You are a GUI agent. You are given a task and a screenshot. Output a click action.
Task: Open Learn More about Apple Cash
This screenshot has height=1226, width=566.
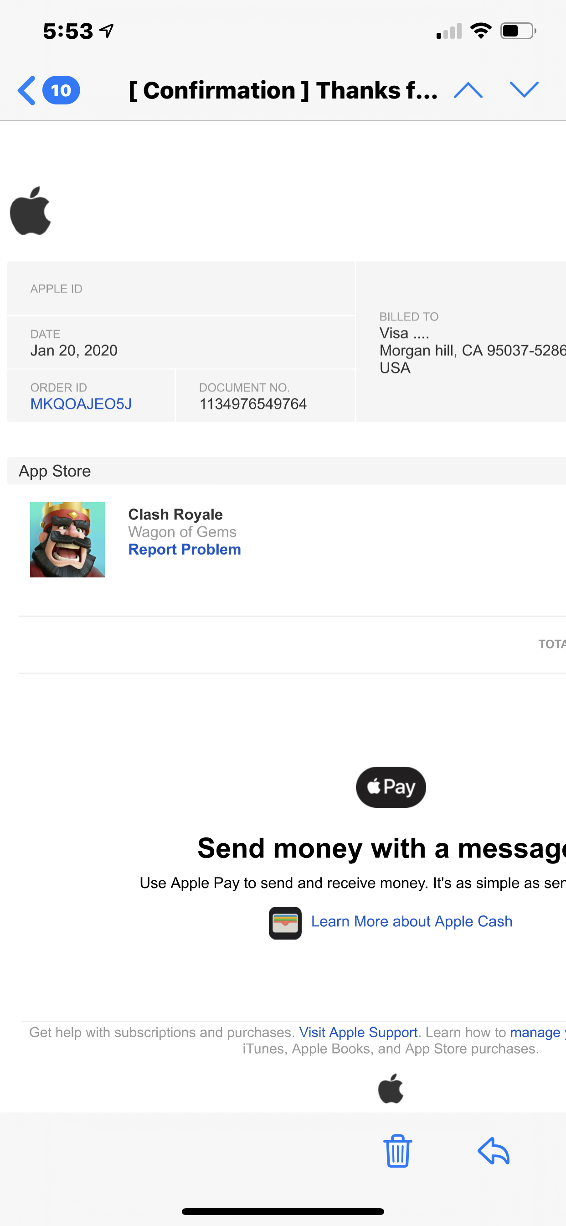pyautogui.click(x=412, y=921)
